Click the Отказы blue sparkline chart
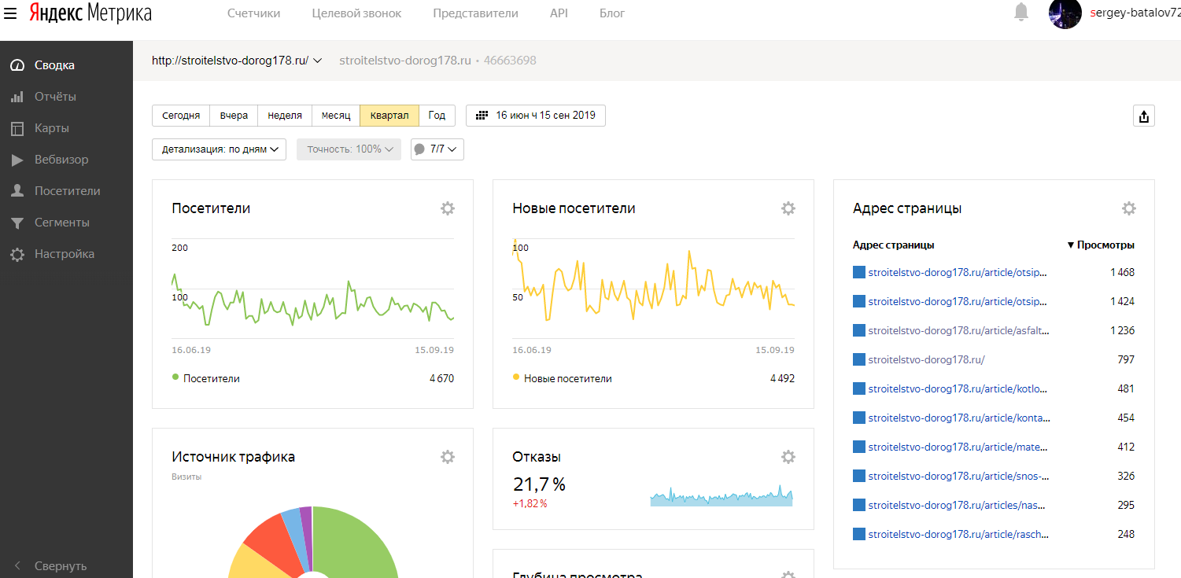 722,495
